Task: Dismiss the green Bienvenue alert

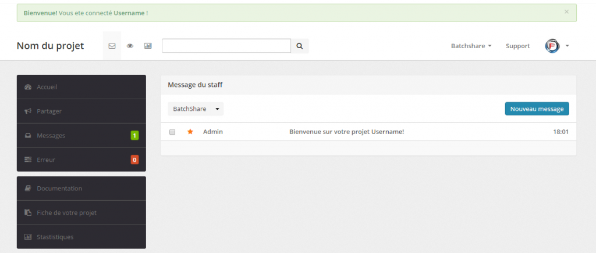Action: coord(566,12)
